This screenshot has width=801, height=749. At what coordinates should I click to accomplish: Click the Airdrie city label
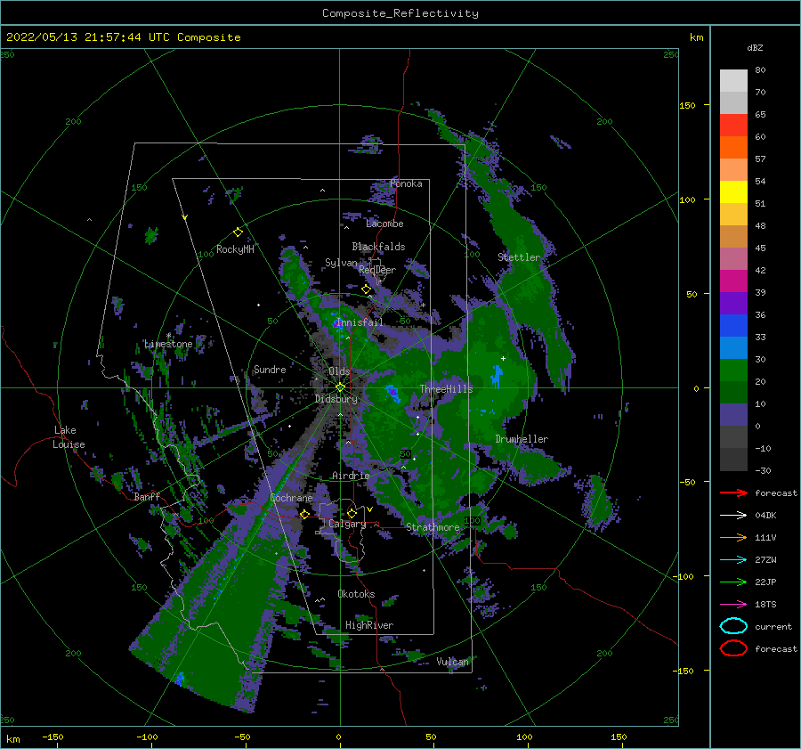[351, 476]
